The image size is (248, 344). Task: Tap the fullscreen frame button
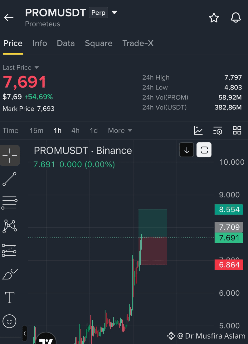204,150
